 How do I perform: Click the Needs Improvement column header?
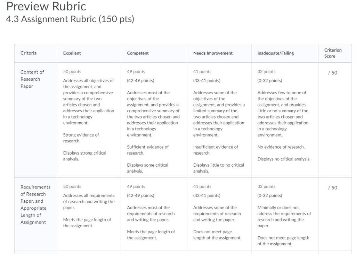(213, 53)
